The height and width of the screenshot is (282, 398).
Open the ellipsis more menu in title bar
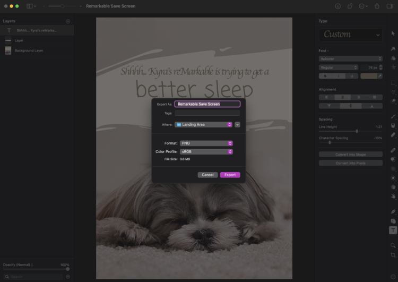[364, 6]
